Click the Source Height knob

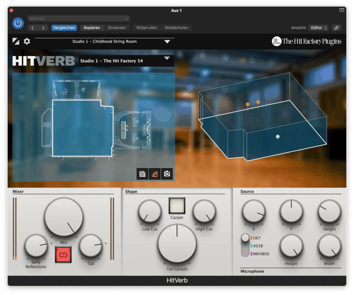[x=329, y=212]
